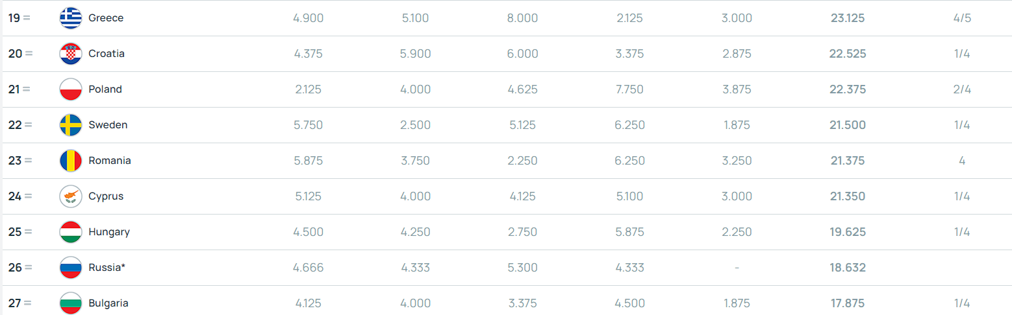Screen dimensions: 1012x315
Task: Open the Sweden country link
Action: 108,125
